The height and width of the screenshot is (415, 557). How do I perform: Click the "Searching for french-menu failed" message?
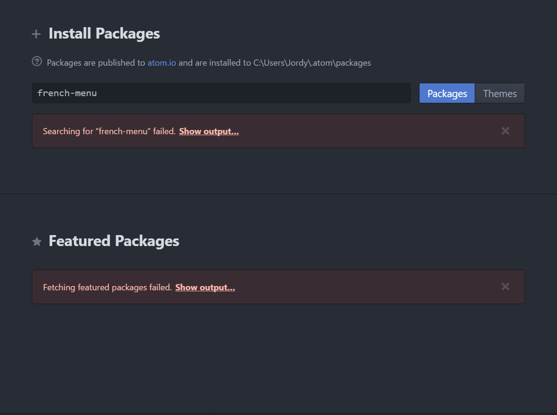point(109,131)
